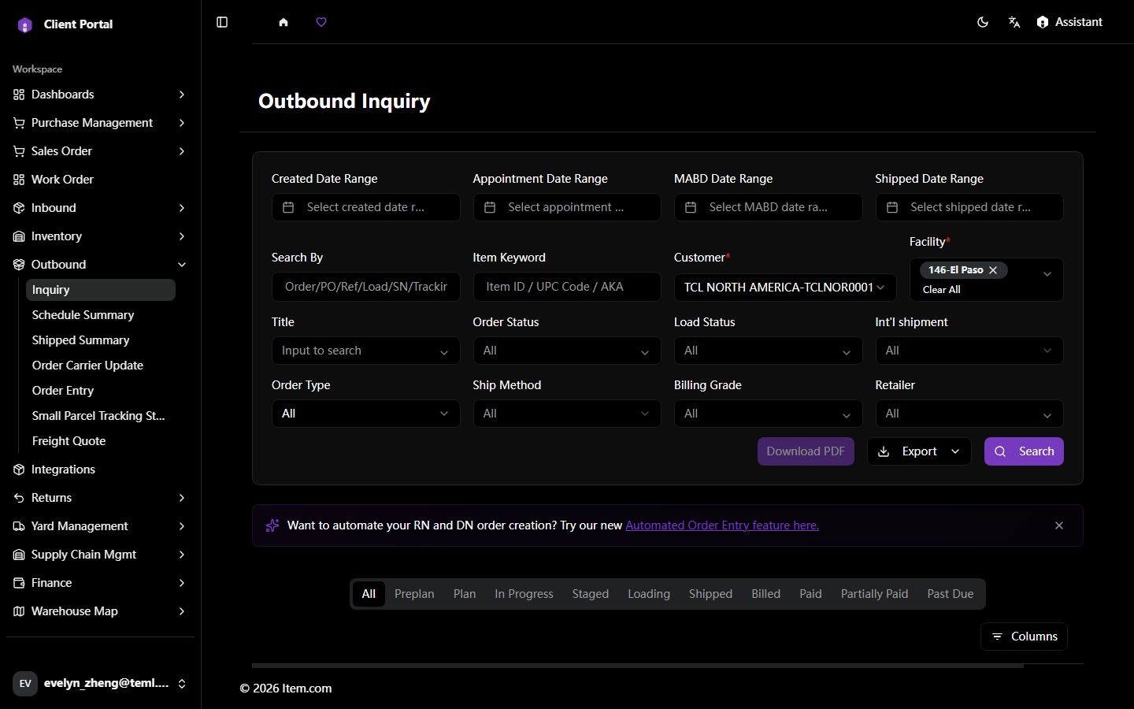Screen dimensions: 1134x709
Task: Click the horizontal scrollbar above the footer
Action: coord(638,666)
